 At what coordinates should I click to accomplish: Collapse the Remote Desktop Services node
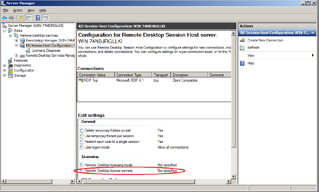click(x=10, y=36)
